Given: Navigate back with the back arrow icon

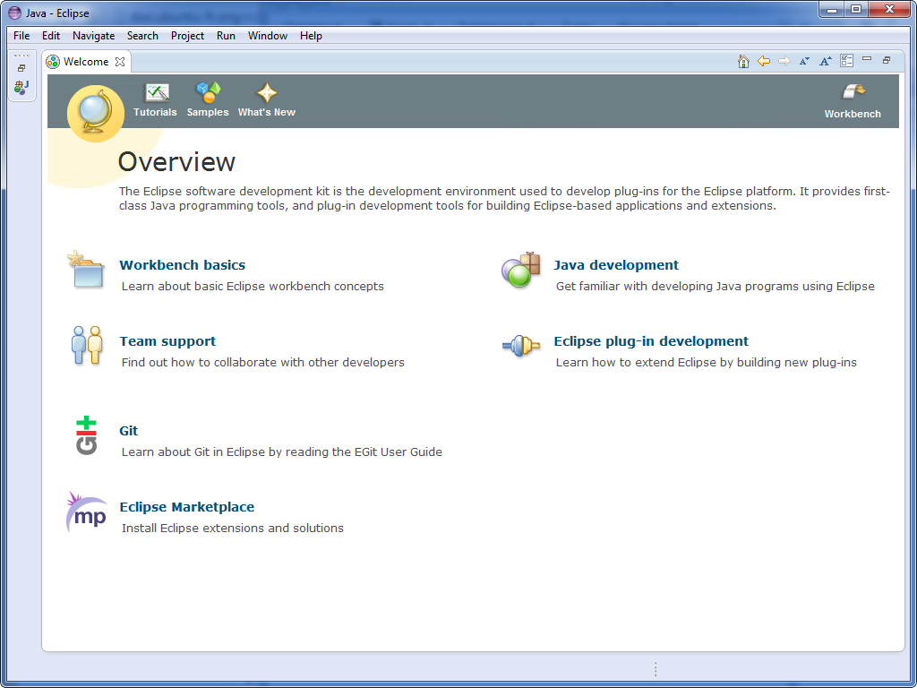Looking at the screenshot, I should pos(763,60).
